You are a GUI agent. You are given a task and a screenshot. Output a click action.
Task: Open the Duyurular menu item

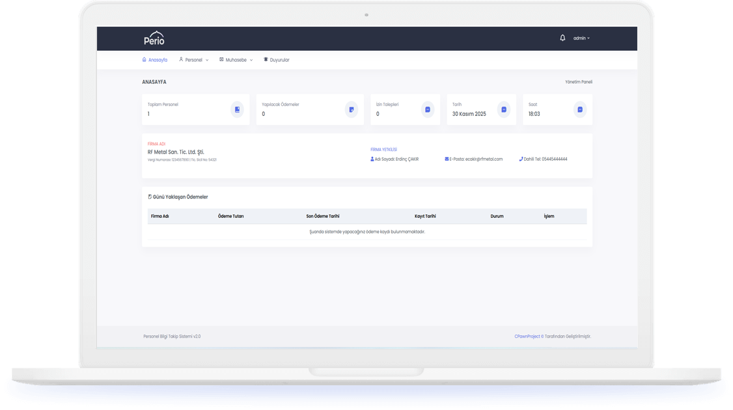(x=277, y=60)
